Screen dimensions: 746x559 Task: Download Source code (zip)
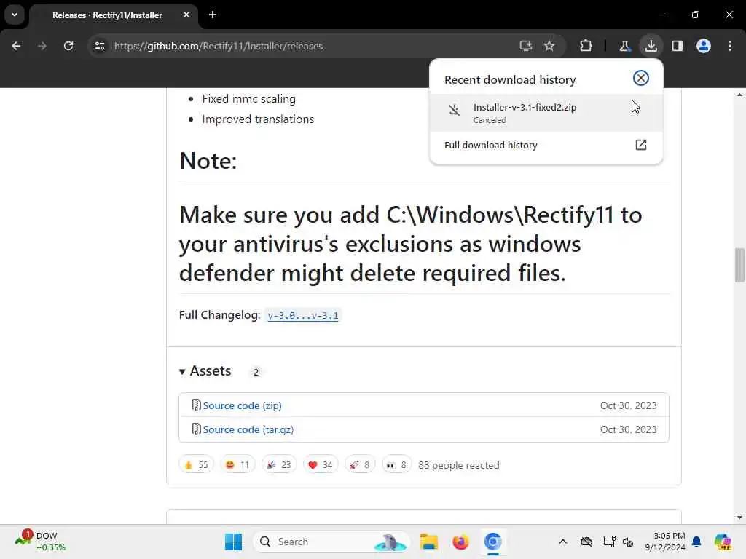pos(242,405)
